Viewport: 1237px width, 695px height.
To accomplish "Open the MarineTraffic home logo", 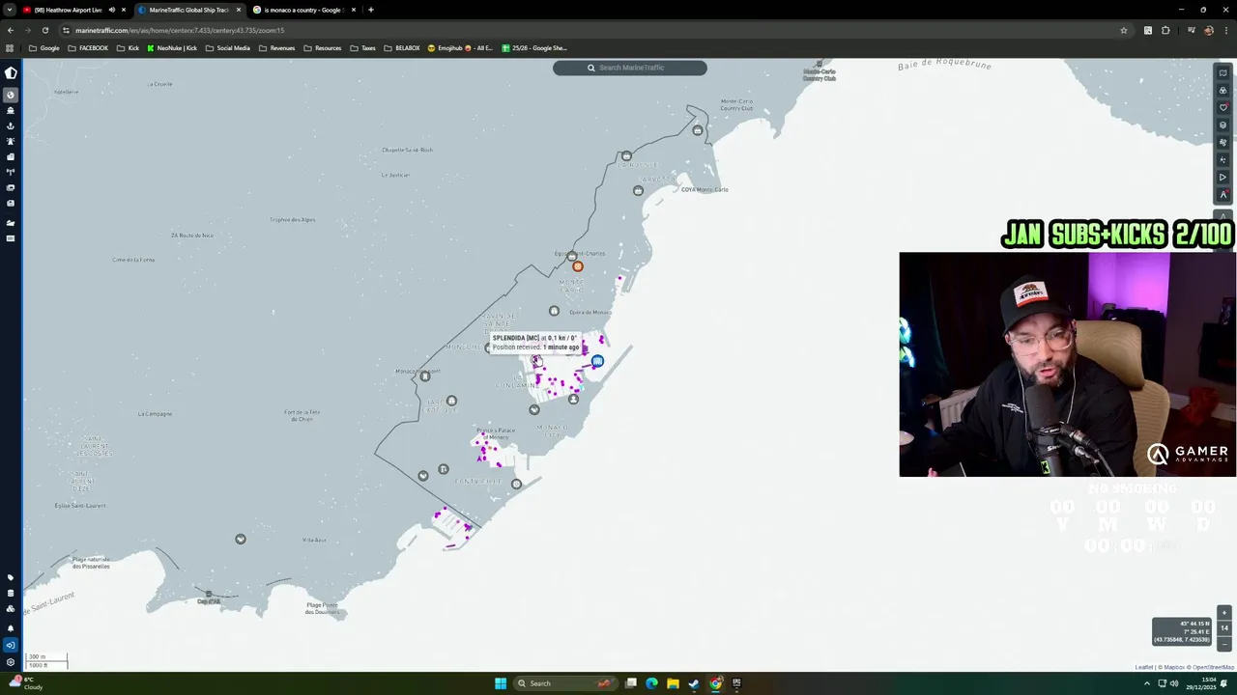I will tap(11, 72).
